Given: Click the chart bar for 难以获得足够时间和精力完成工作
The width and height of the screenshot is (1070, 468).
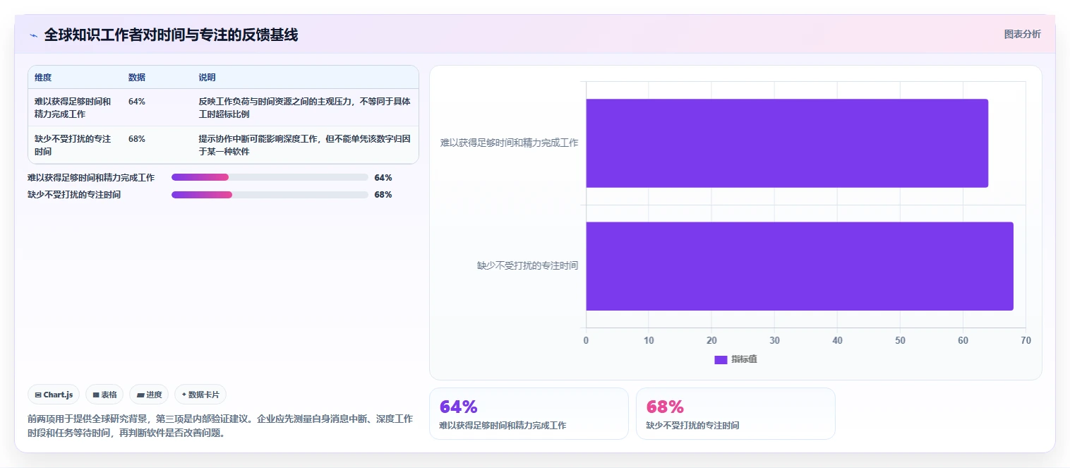Looking at the screenshot, I should coord(787,143).
